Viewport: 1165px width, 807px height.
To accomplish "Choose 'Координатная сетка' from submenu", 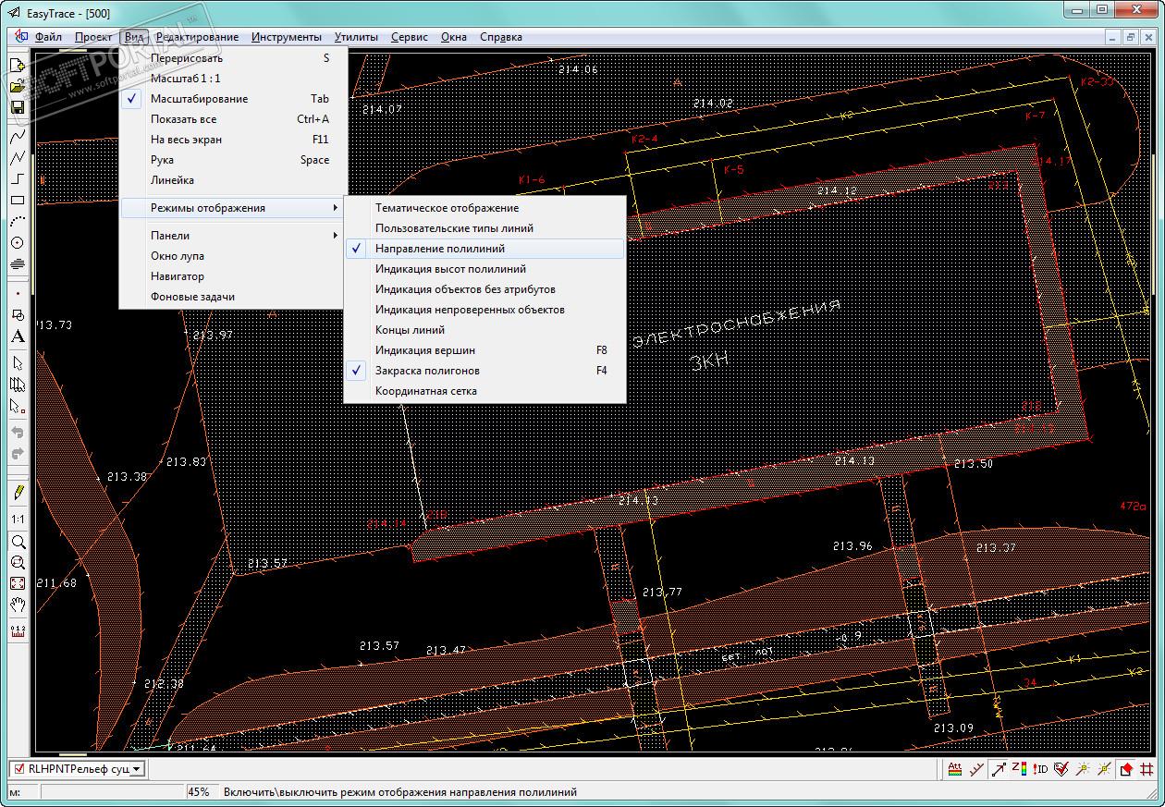I will (x=425, y=391).
